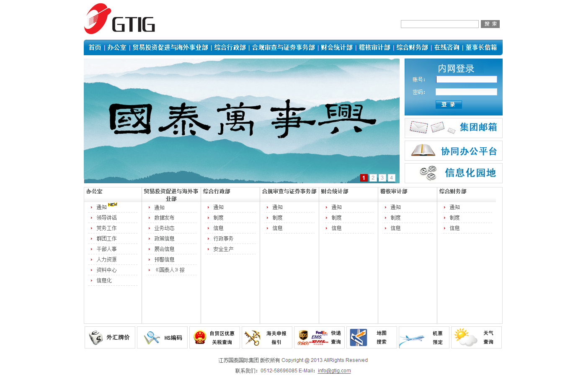This screenshot has height=382, width=586.
Task: Open 天气查询 sun cloud icon
Action: click(466, 337)
